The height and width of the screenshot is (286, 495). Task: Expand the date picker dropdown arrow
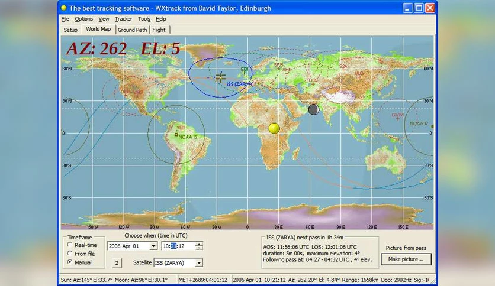coord(153,246)
